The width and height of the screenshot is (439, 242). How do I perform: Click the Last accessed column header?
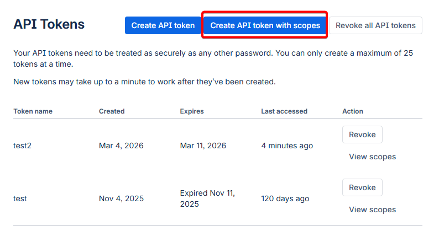pyautogui.click(x=284, y=111)
